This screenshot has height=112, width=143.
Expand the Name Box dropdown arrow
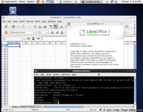23,39
